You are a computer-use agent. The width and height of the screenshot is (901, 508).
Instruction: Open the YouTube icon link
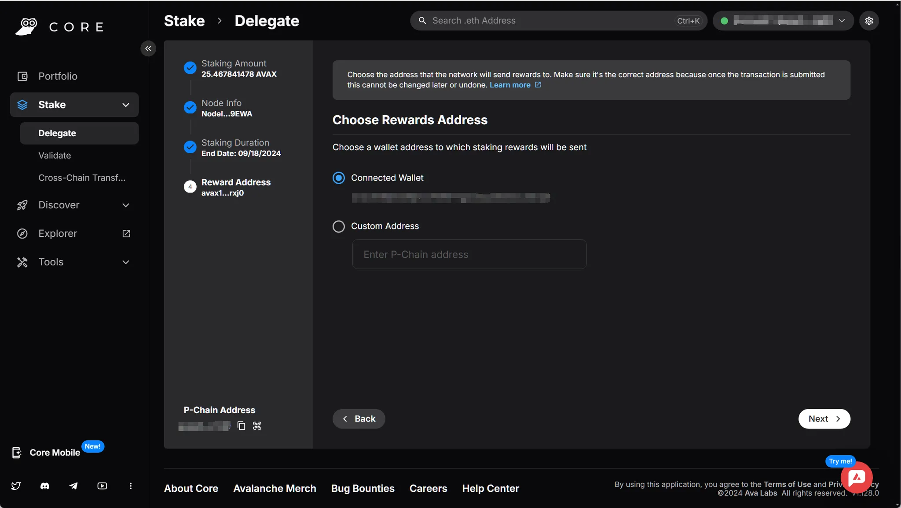tap(102, 486)
